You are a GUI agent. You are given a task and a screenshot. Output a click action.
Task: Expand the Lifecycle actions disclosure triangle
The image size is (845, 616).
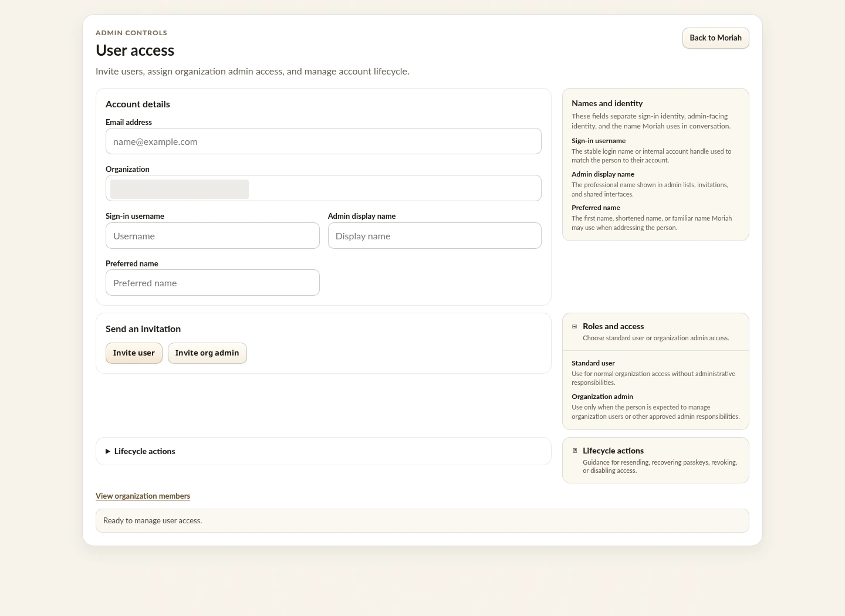pyautogui.click(x=108, y=451)
